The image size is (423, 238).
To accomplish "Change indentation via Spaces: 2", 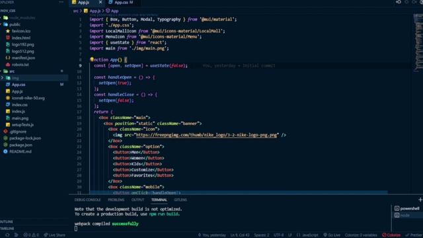I will [262, 235].
